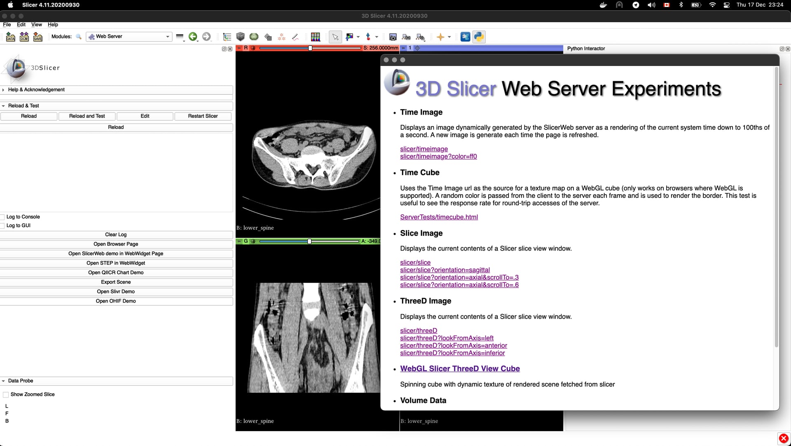
Task: Open the Edit menu
Action: [x=21, y=25]
